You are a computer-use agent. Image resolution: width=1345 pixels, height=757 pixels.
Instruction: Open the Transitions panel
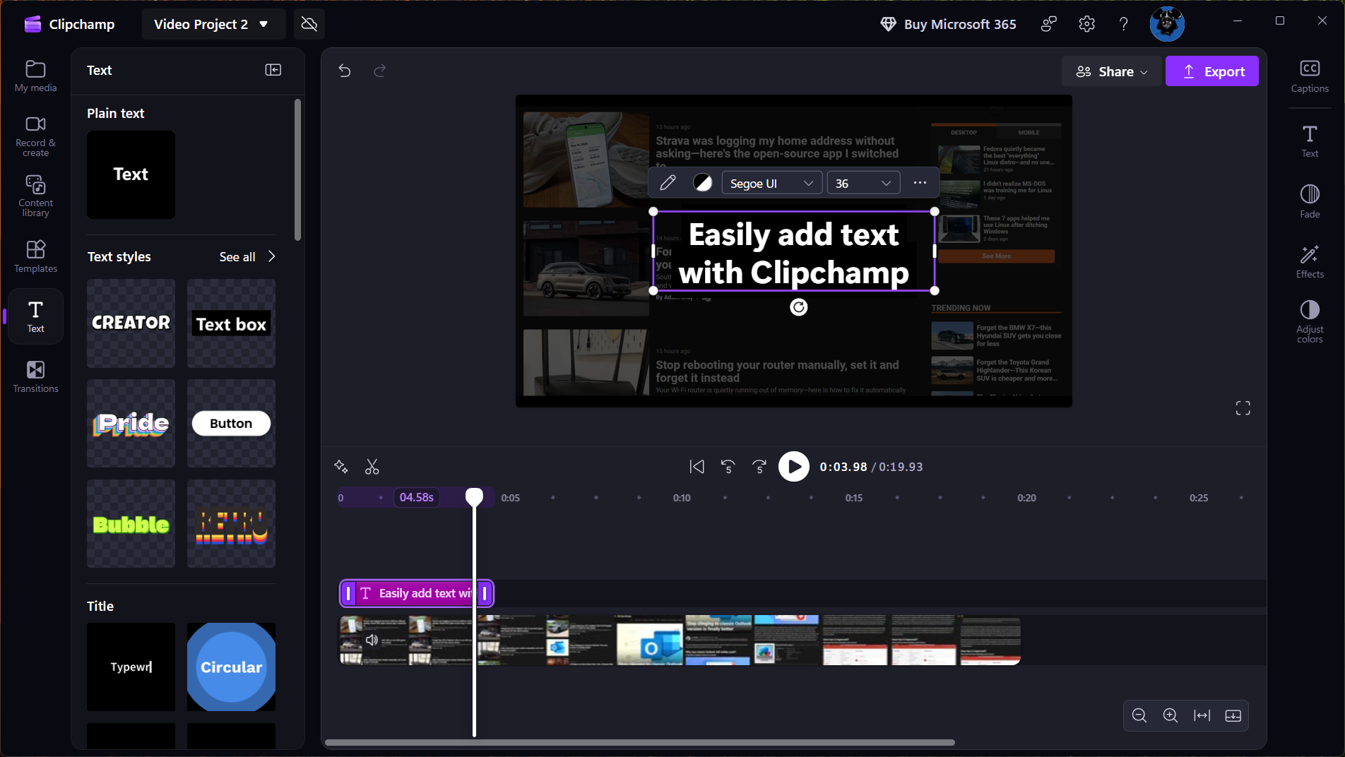pyautogui.click(x=35, y=376)
